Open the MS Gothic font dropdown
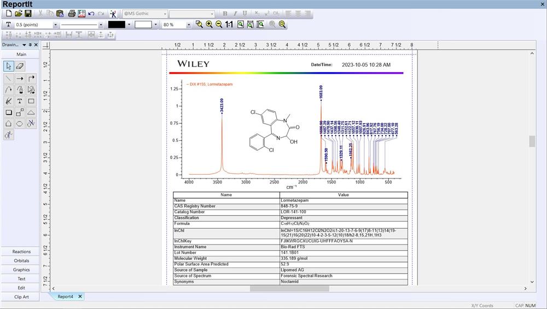 (165, 13)
